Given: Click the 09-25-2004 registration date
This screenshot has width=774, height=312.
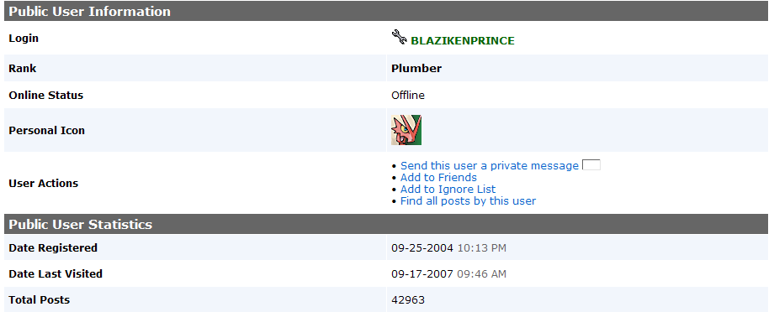Looking at the screenshot, I should (422, 248).
